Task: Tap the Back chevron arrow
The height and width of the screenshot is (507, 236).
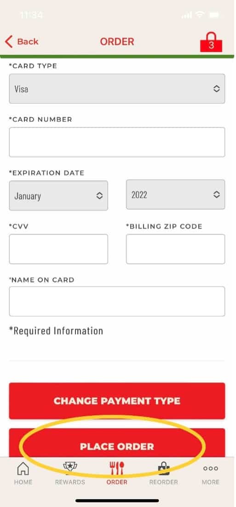Action: coord(9,41)
